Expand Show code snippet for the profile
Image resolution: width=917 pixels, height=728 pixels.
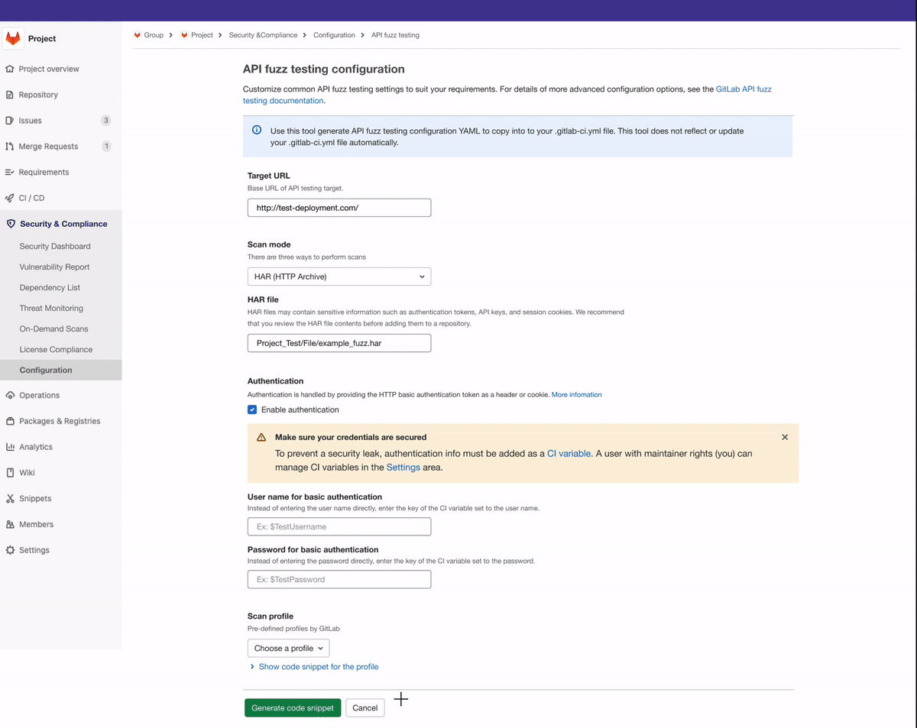(318, 667)
